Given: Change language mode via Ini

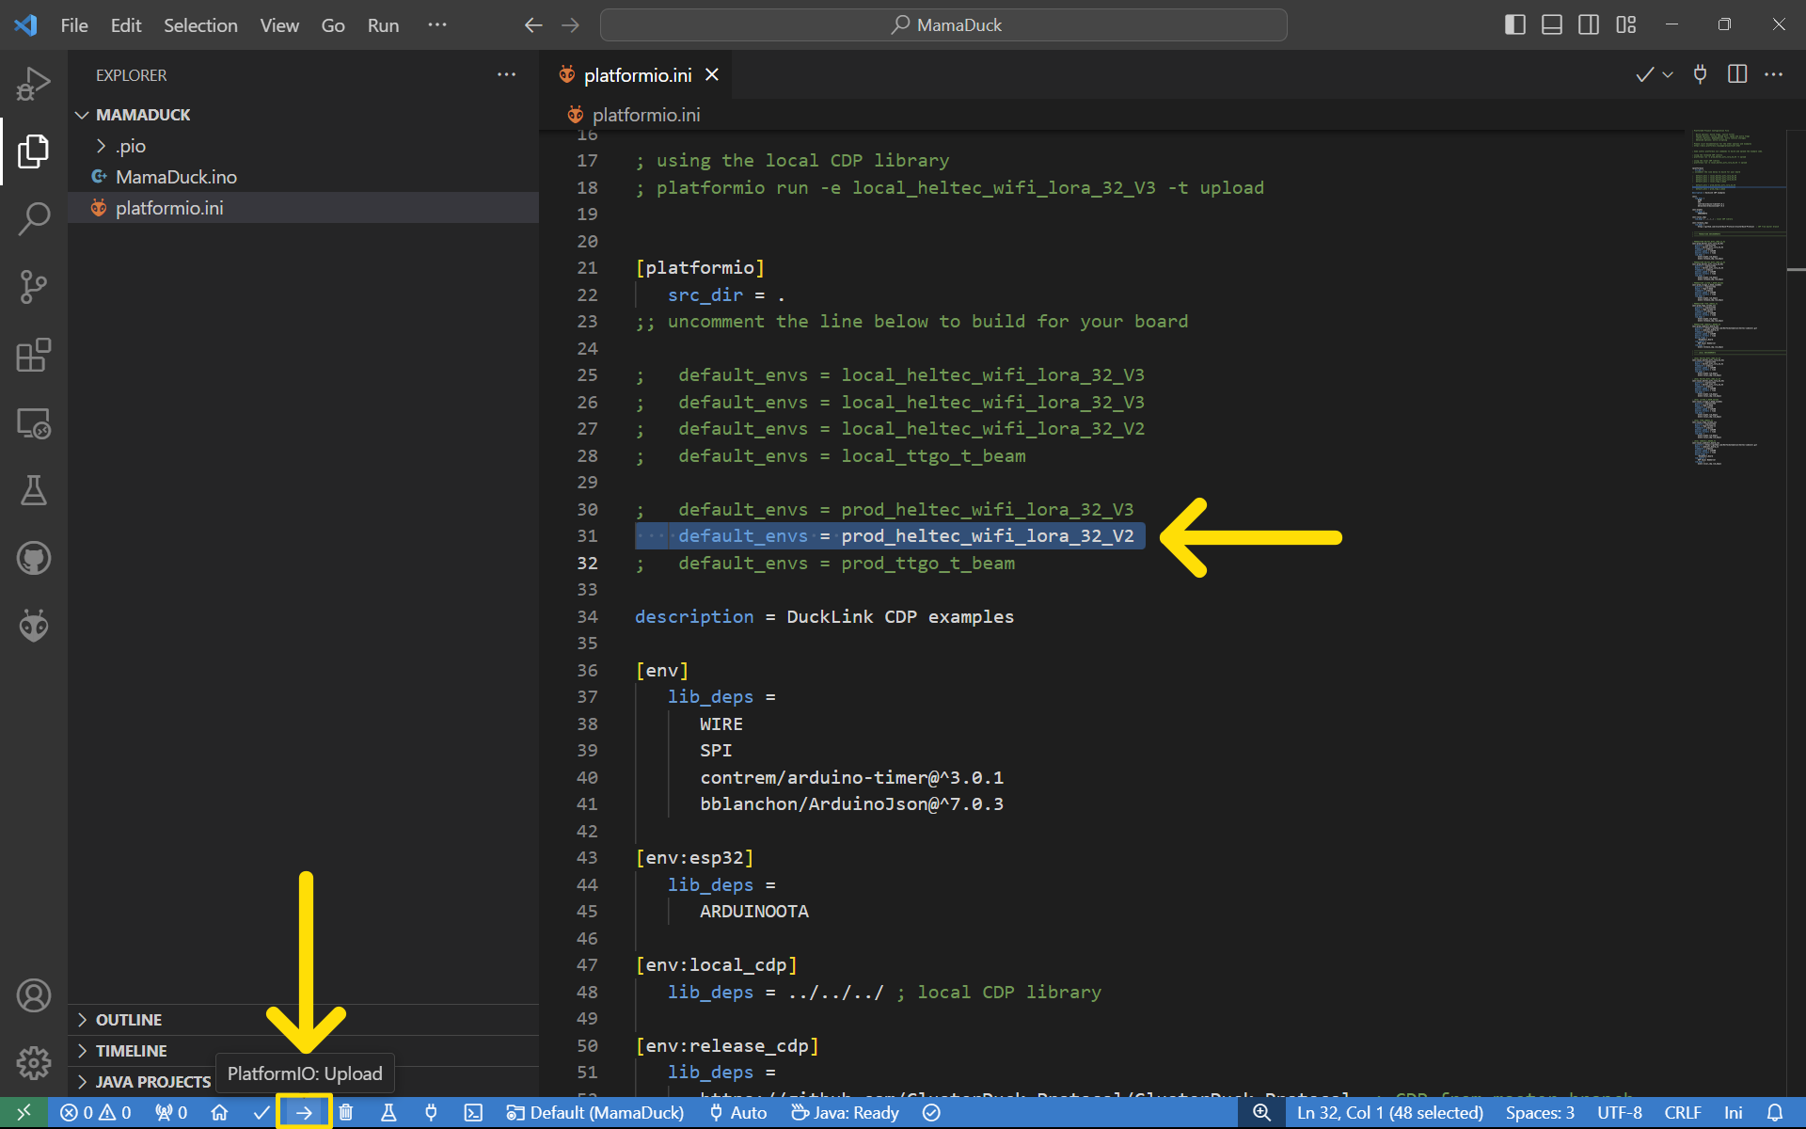Looking at the screenshot, I should point(1733,1113).
